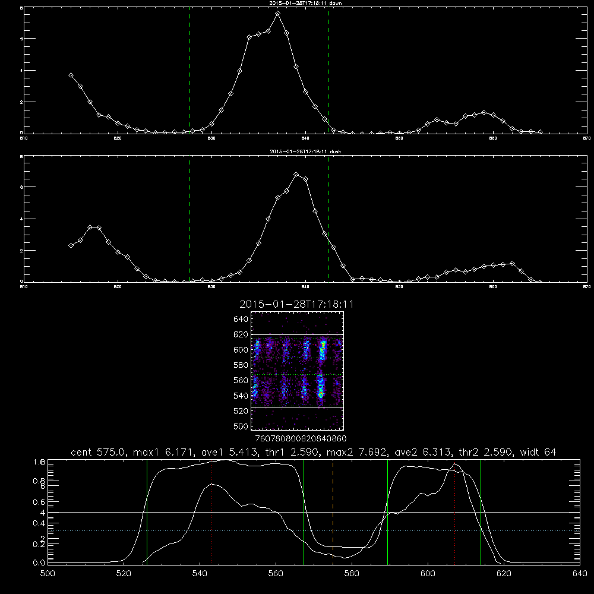Screen dimensions: 594x594
Task: Click the y-axis label 580 beside the spectrogram
Action: pos(241,365)
